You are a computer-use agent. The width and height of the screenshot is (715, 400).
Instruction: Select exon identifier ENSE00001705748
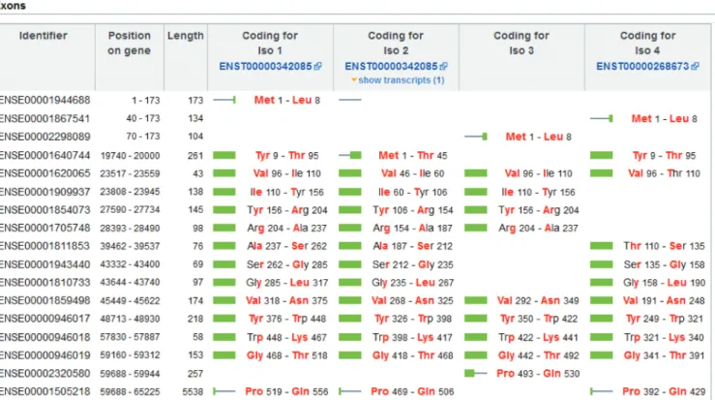[x=45, y=228]
